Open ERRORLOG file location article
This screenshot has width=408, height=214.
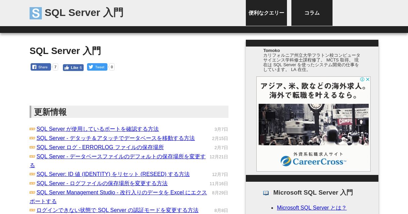coord(100,147)
